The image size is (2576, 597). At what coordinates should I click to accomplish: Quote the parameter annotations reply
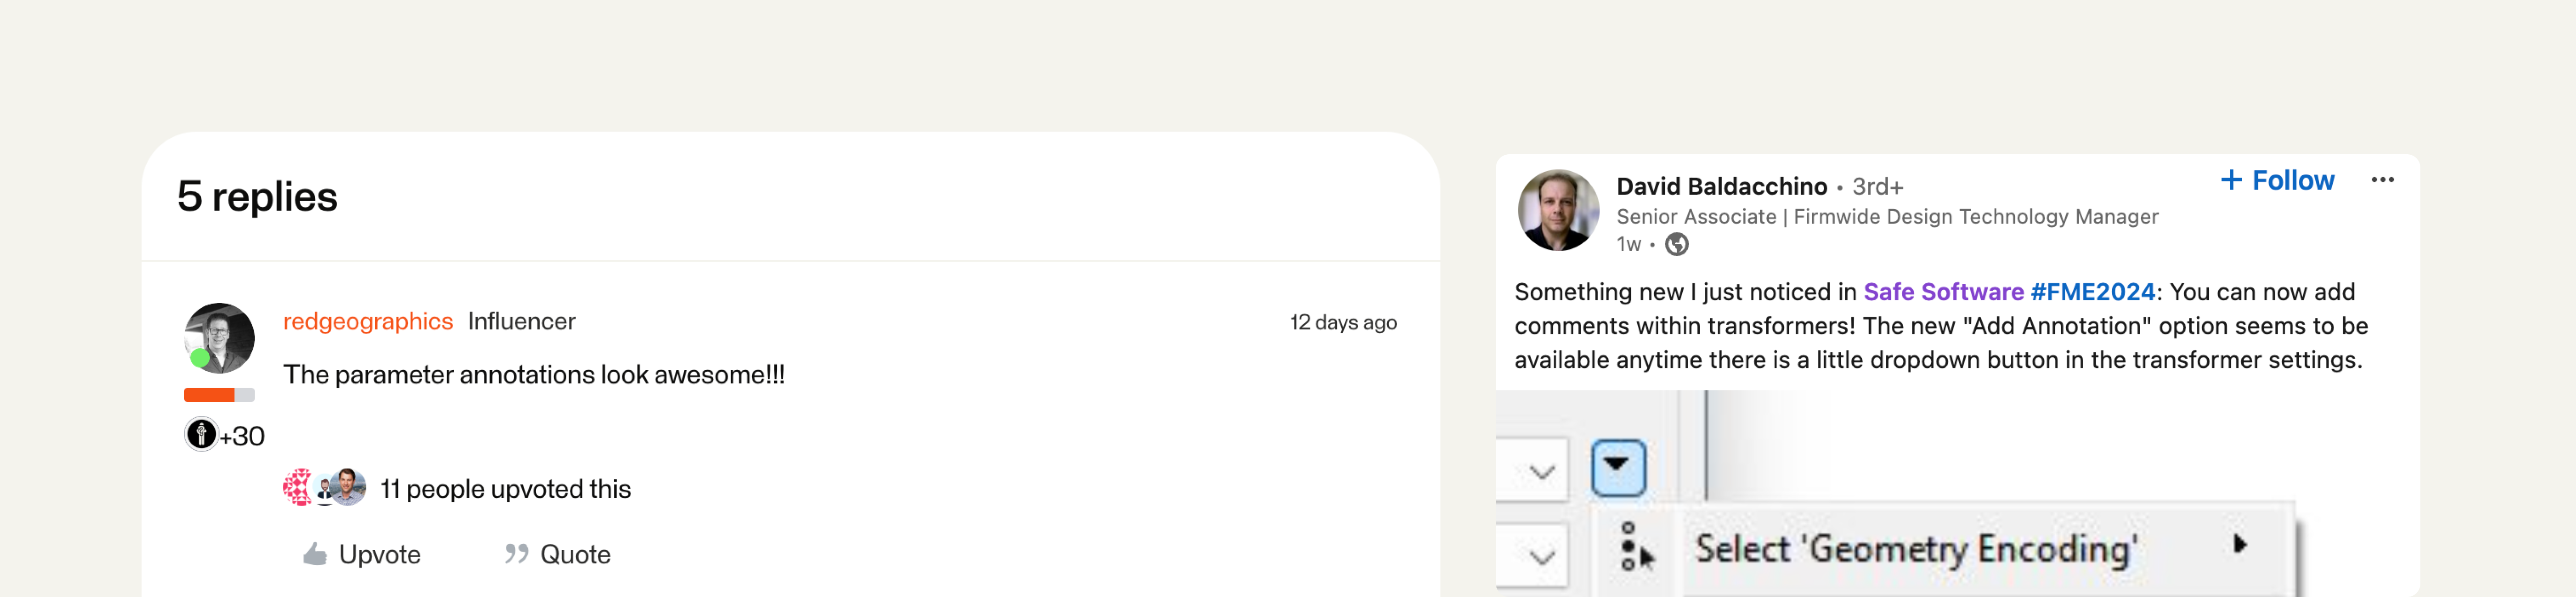(x=558, y=554)
